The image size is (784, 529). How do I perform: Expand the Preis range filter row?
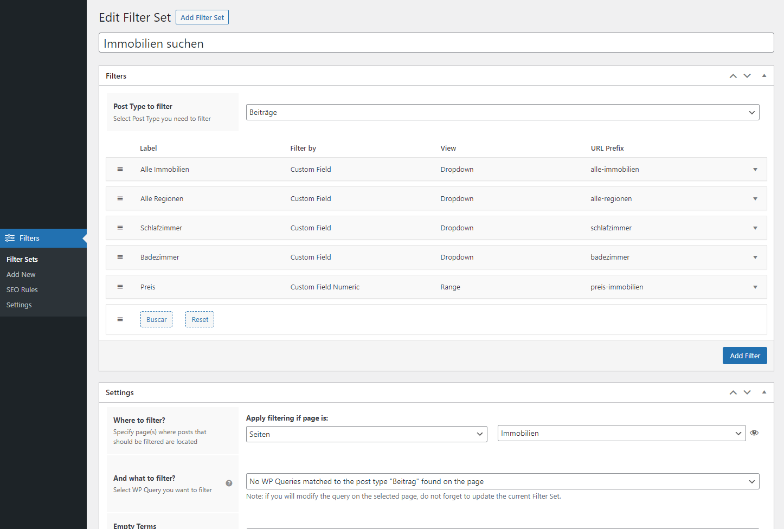coord(755,287)
